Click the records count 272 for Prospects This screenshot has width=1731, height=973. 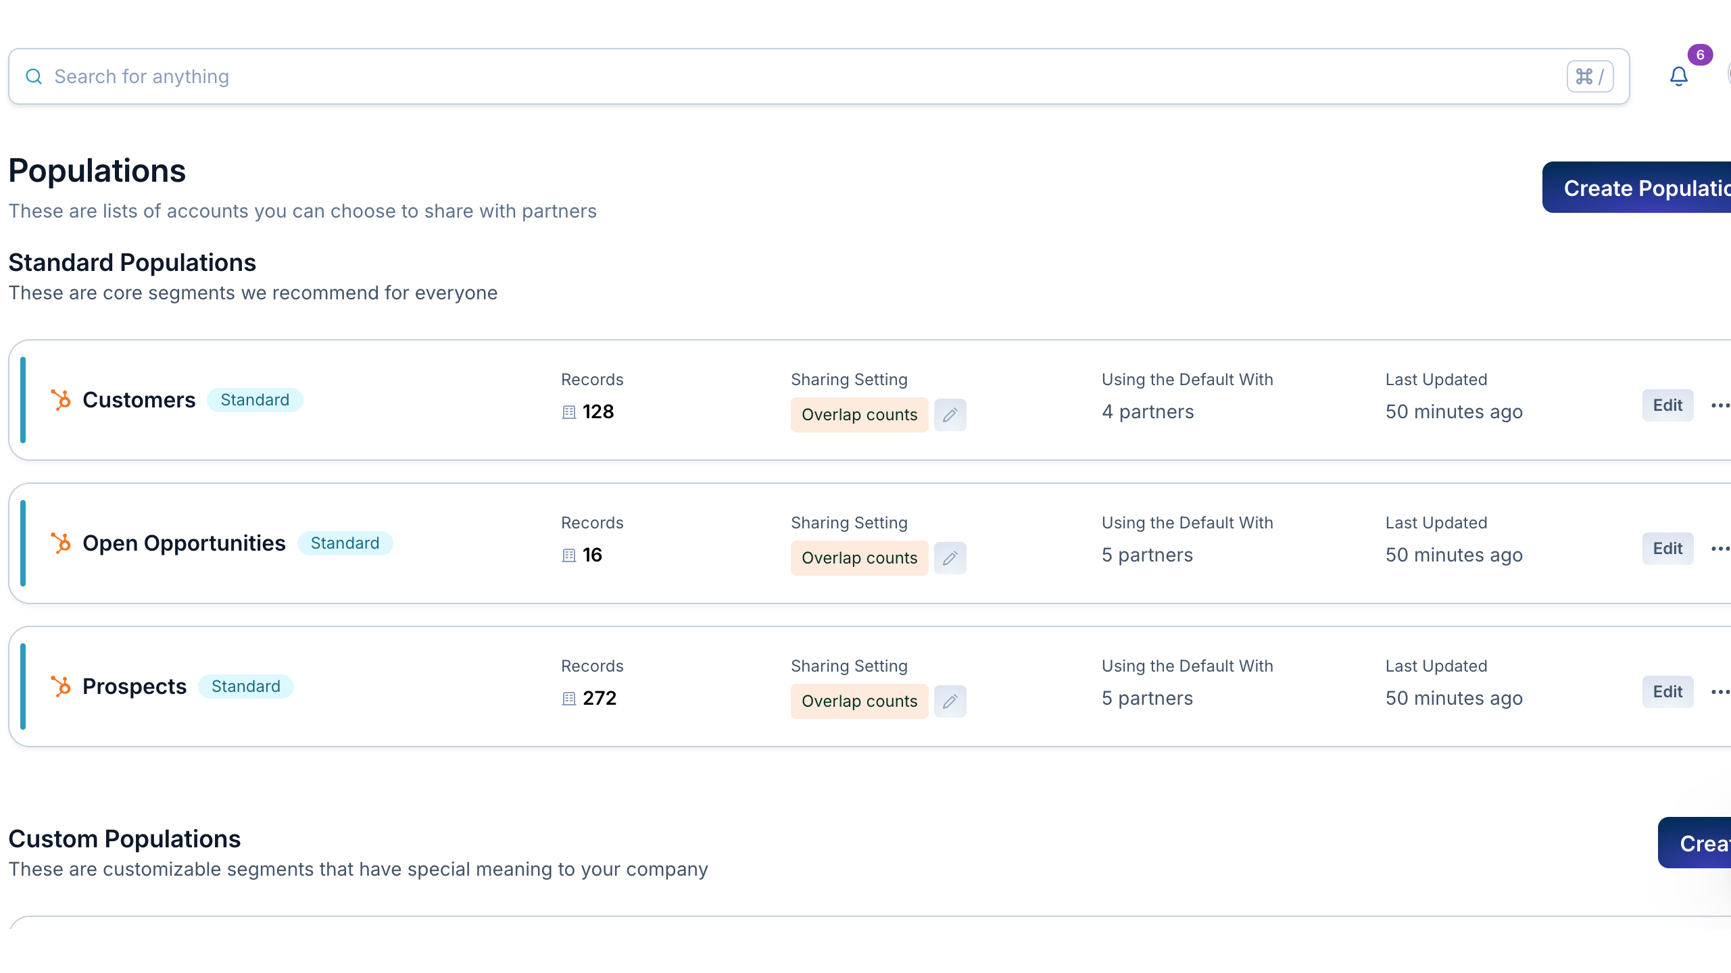click(599, 698)
